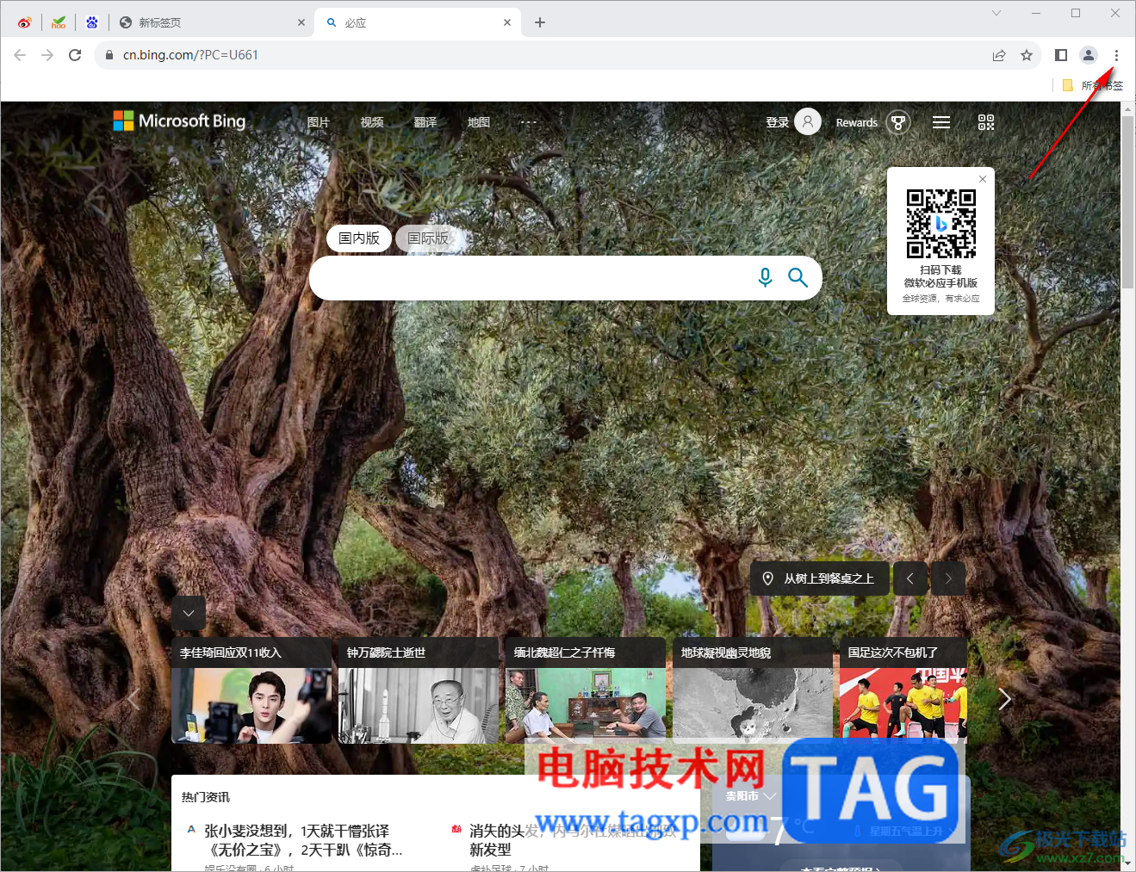Select the 国内版 version

point(358,238)
